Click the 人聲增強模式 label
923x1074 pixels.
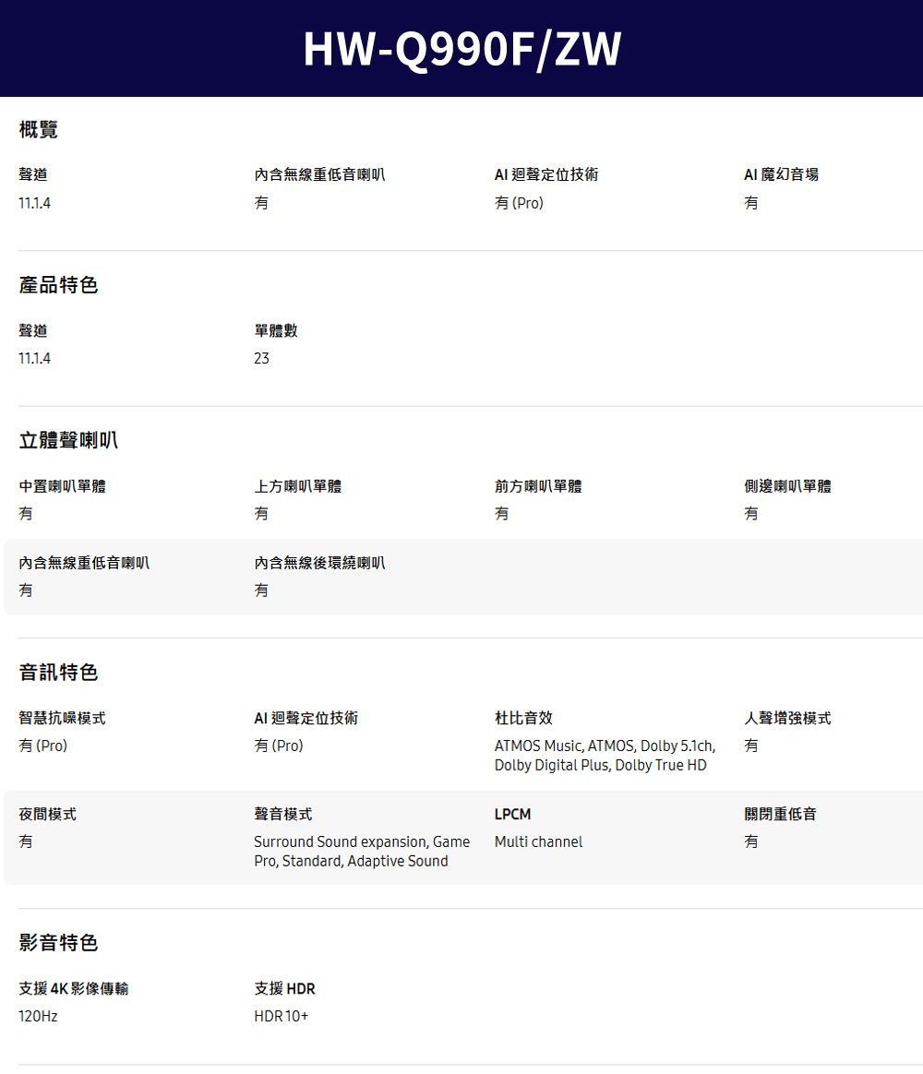click(x=787, y=718)
